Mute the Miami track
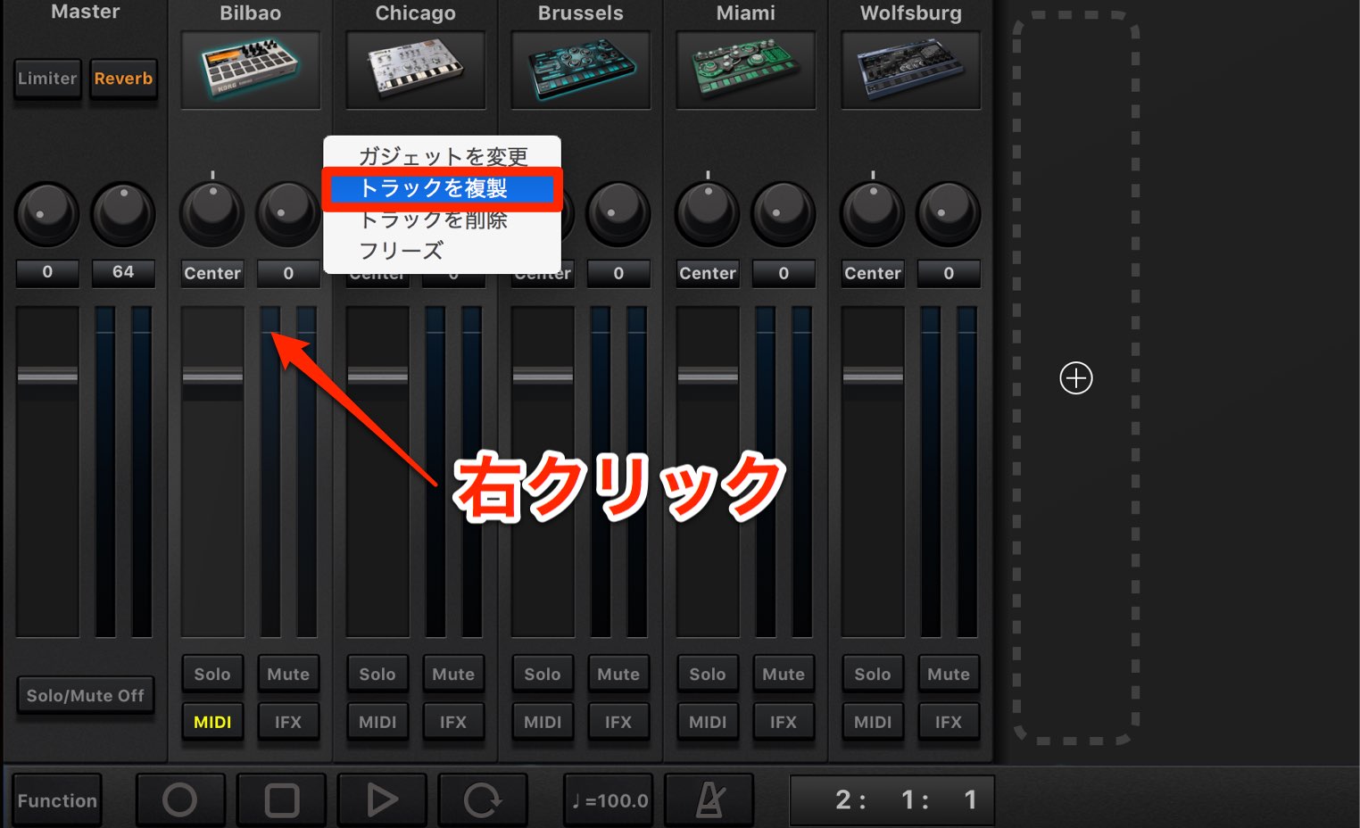1360x828 pixels. [x=784, y=675]
